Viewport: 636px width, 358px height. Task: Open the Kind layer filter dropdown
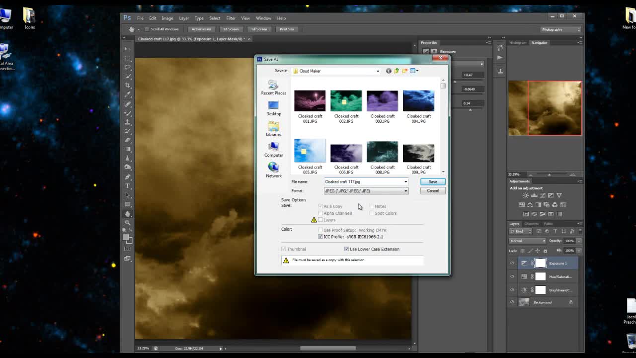point(520,231)
